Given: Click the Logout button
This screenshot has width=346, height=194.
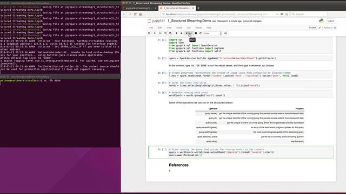Looking at the screenshot, I should pyautogui.click(x=330, y=21).
